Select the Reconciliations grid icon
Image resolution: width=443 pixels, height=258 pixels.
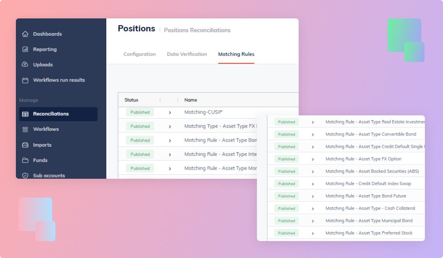click(25, 114)
